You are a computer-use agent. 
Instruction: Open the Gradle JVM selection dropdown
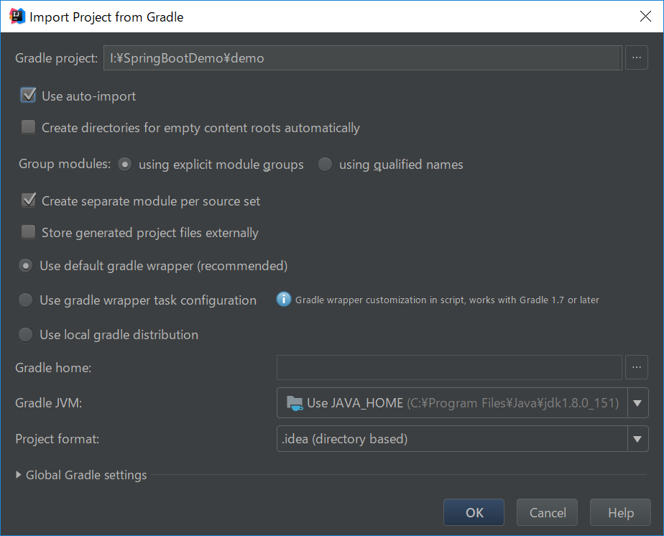(x=460, y=403)
